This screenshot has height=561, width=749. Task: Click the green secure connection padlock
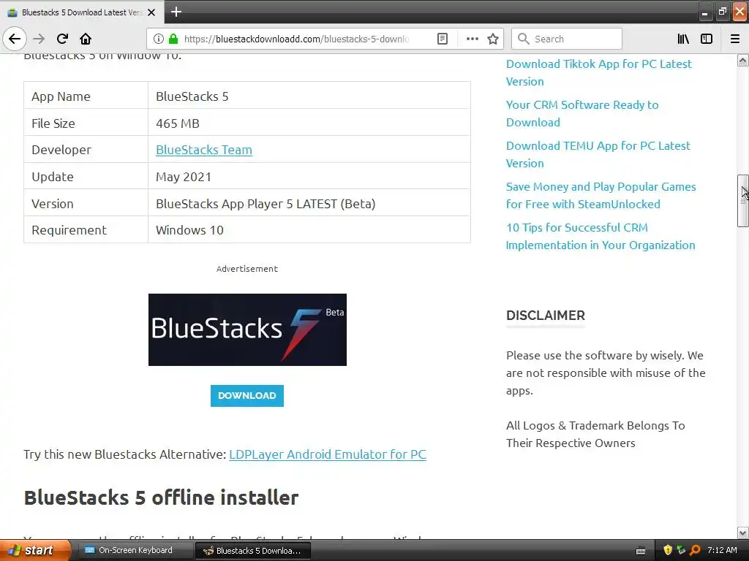pos(173,39)
